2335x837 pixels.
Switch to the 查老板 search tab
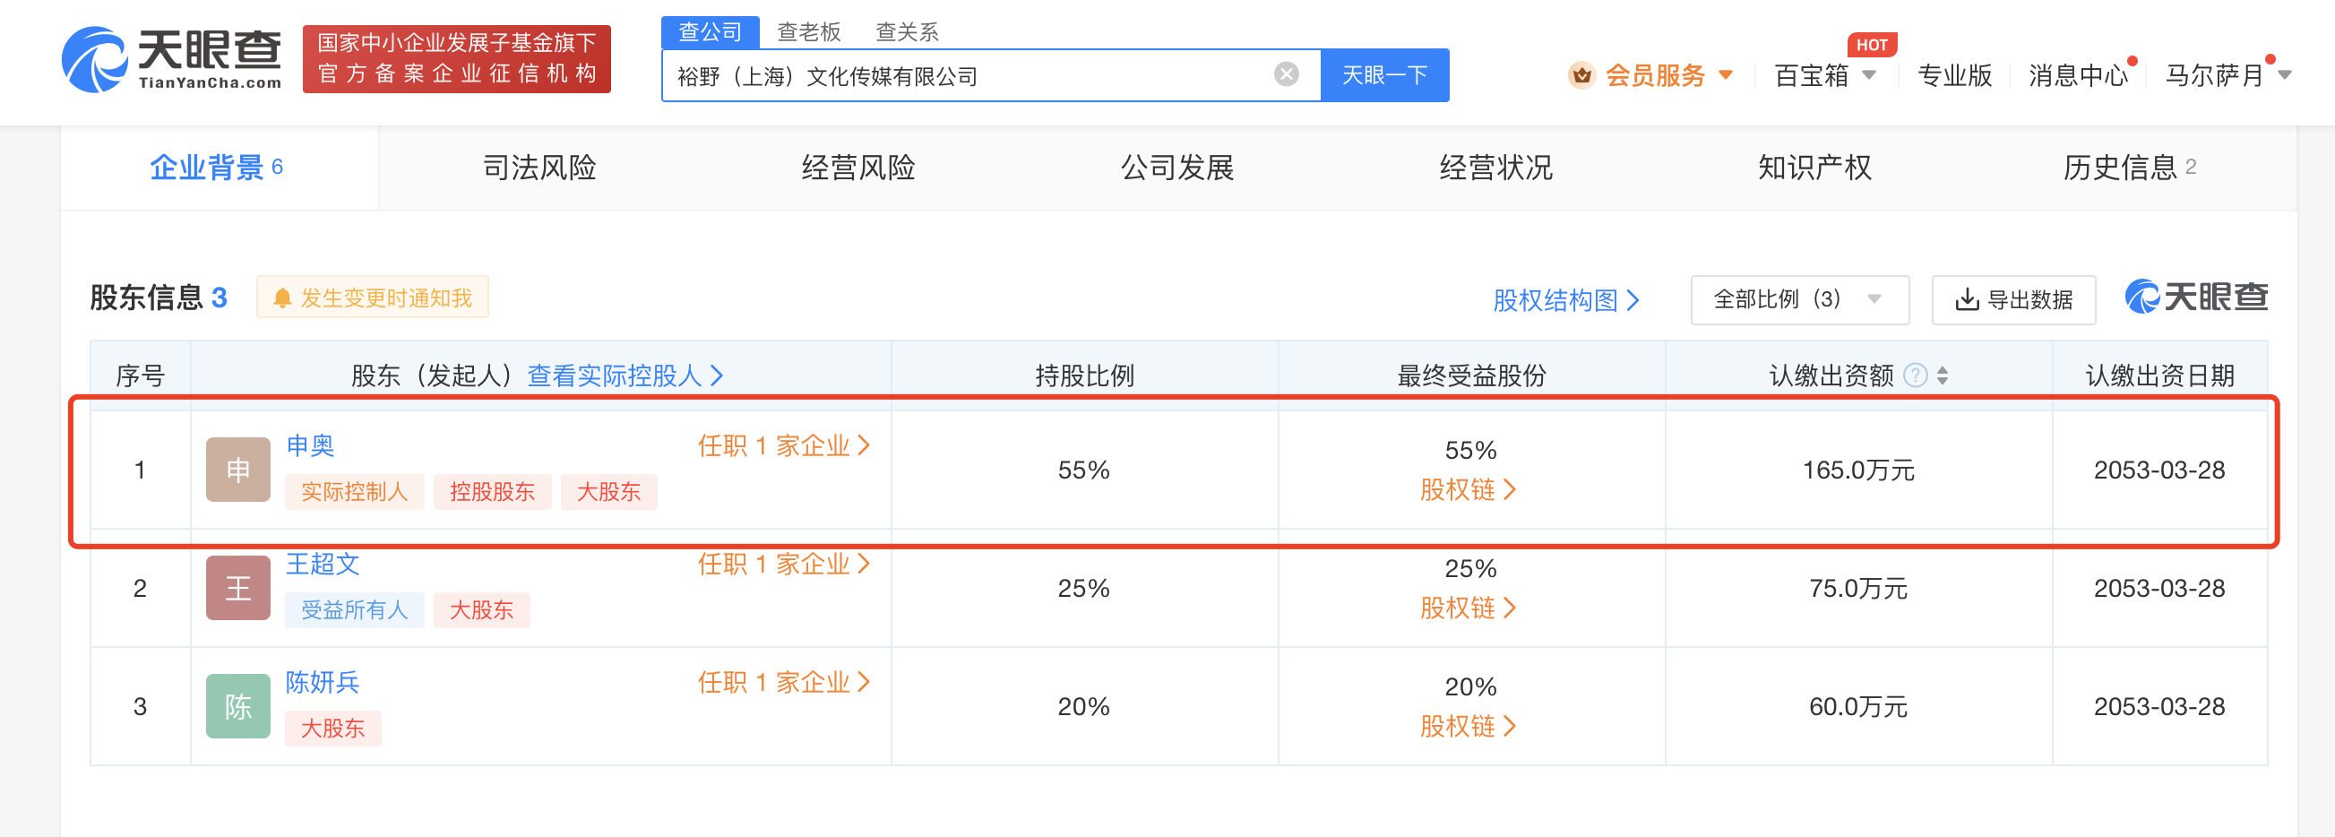808,31
